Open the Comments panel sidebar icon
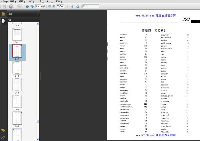This screenshot has height=141, width=200. click(3, 130)
